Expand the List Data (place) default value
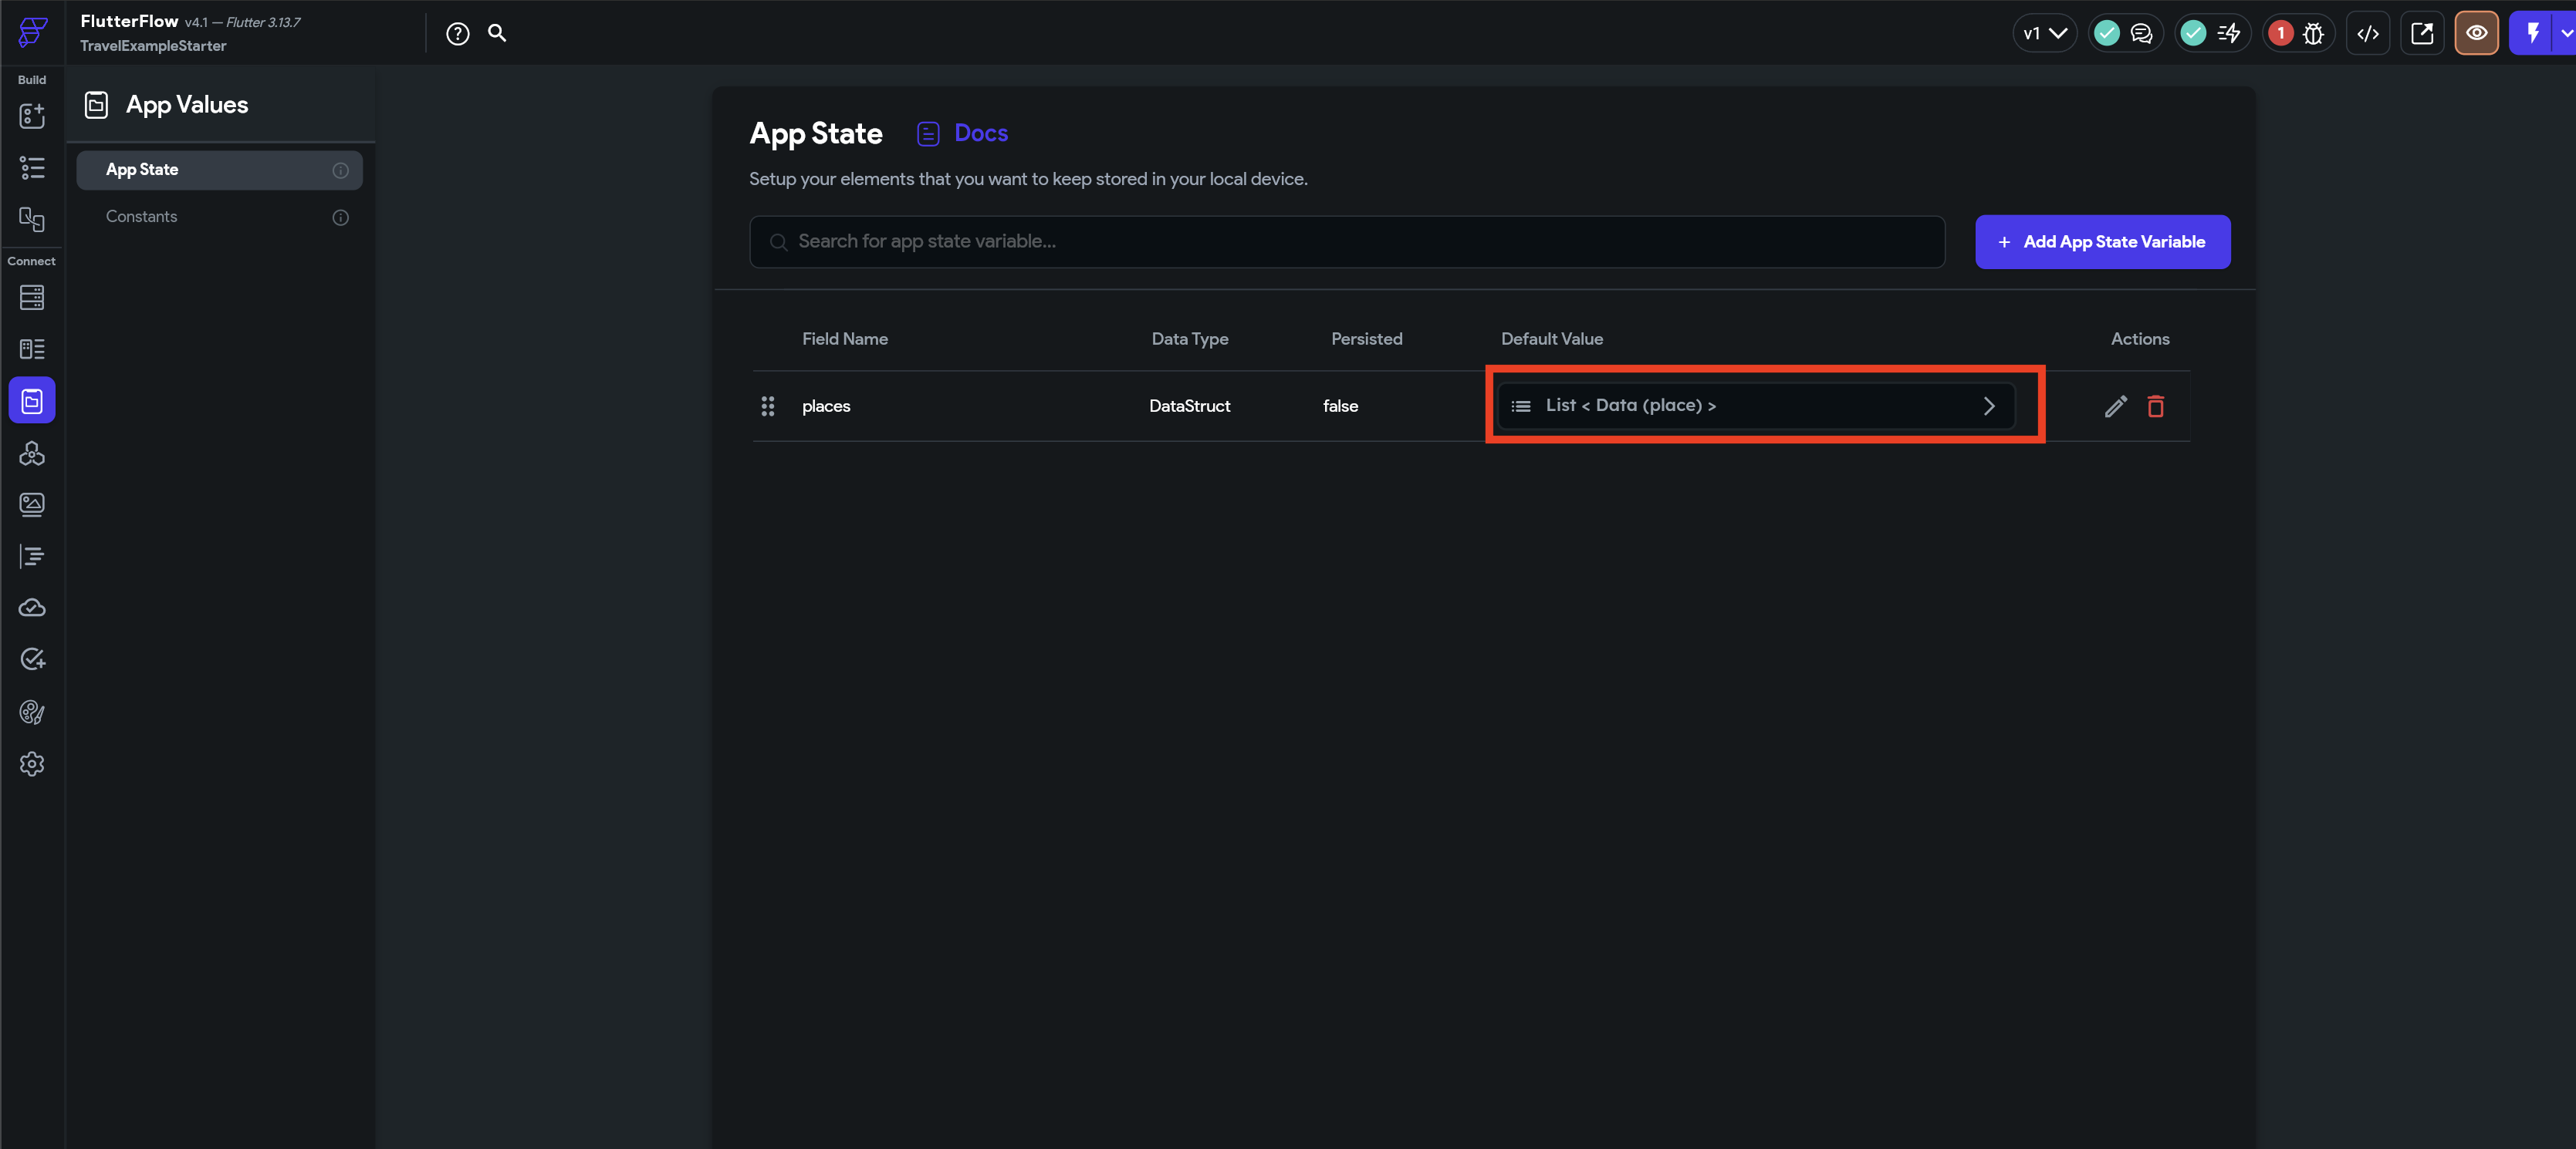 [x=1755, y=406]
